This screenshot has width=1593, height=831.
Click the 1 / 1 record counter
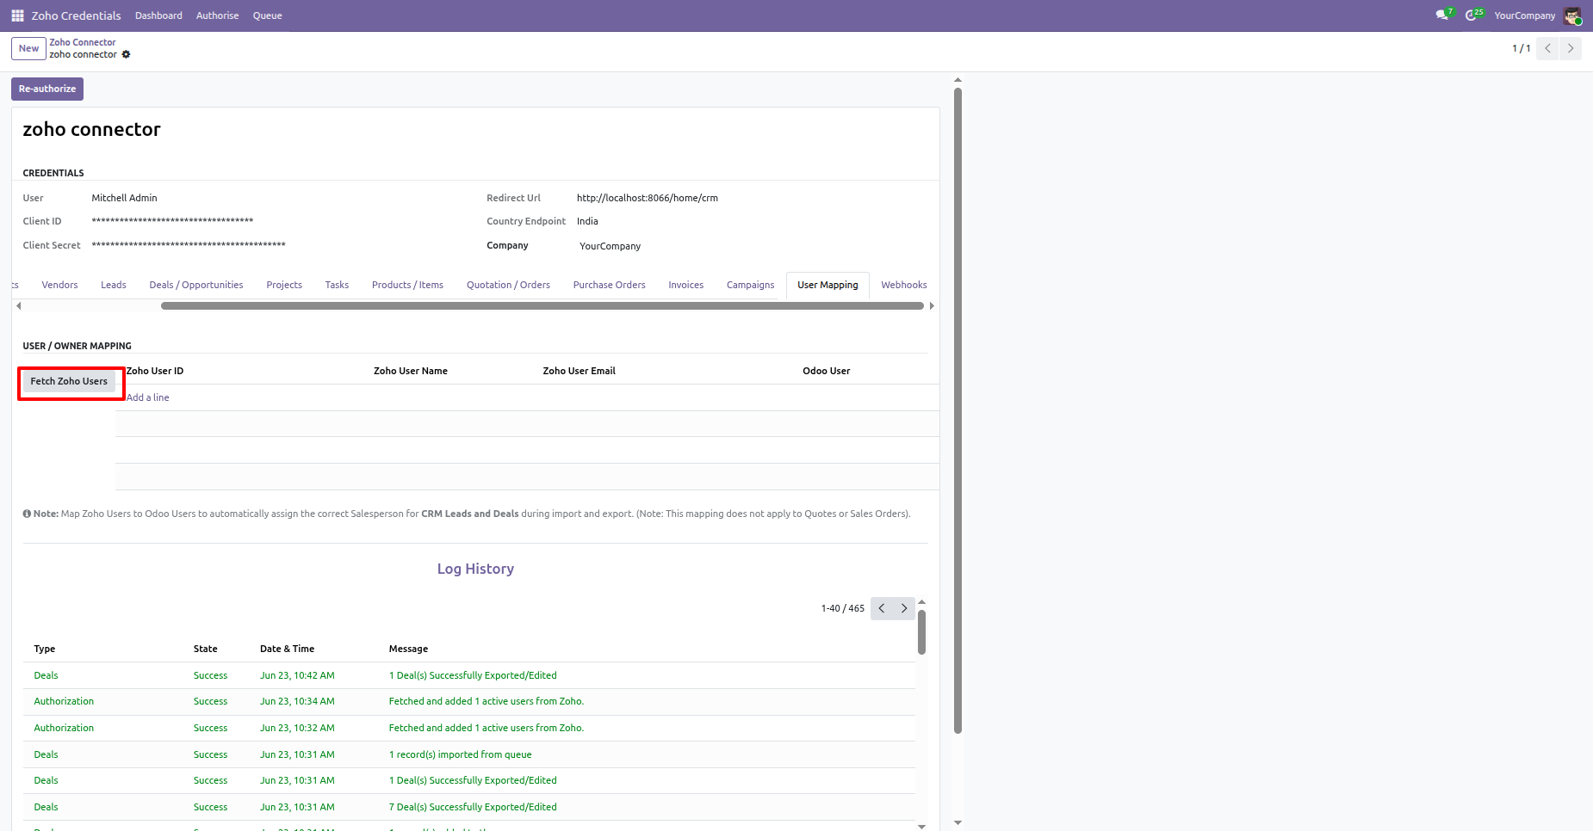point(1521,48)
